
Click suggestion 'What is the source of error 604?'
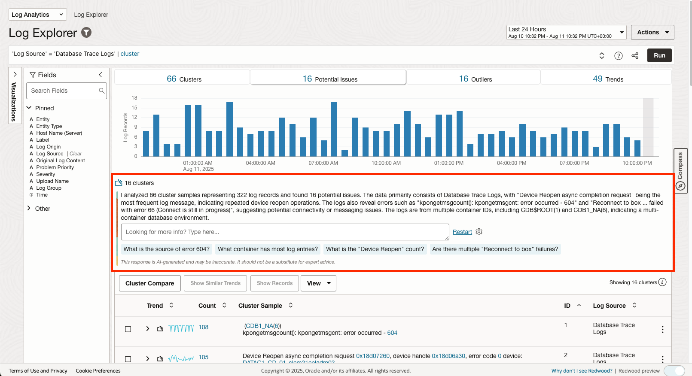(167, 249)
